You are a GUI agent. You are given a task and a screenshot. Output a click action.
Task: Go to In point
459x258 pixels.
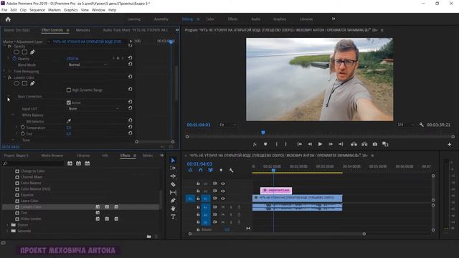pos(300,144)
